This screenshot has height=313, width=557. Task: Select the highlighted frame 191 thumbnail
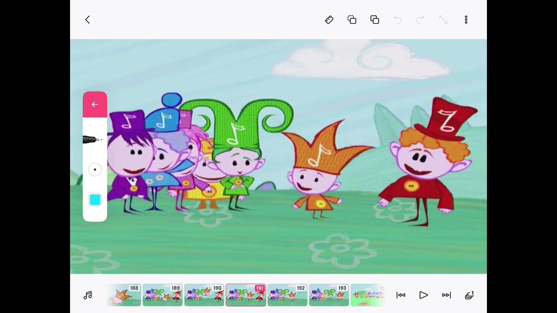(246, 295)
